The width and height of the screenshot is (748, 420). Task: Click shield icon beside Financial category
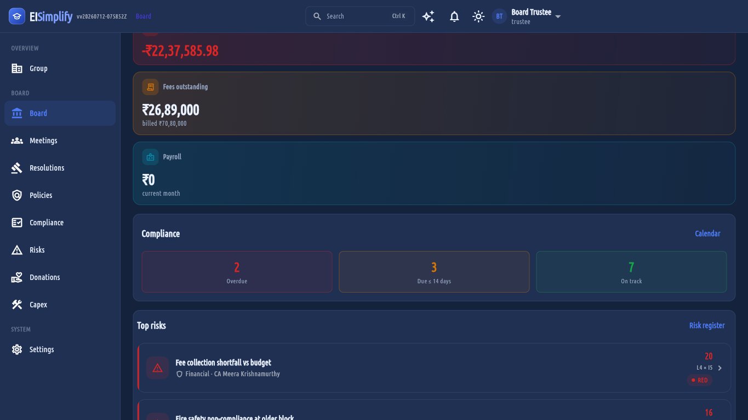179,374
